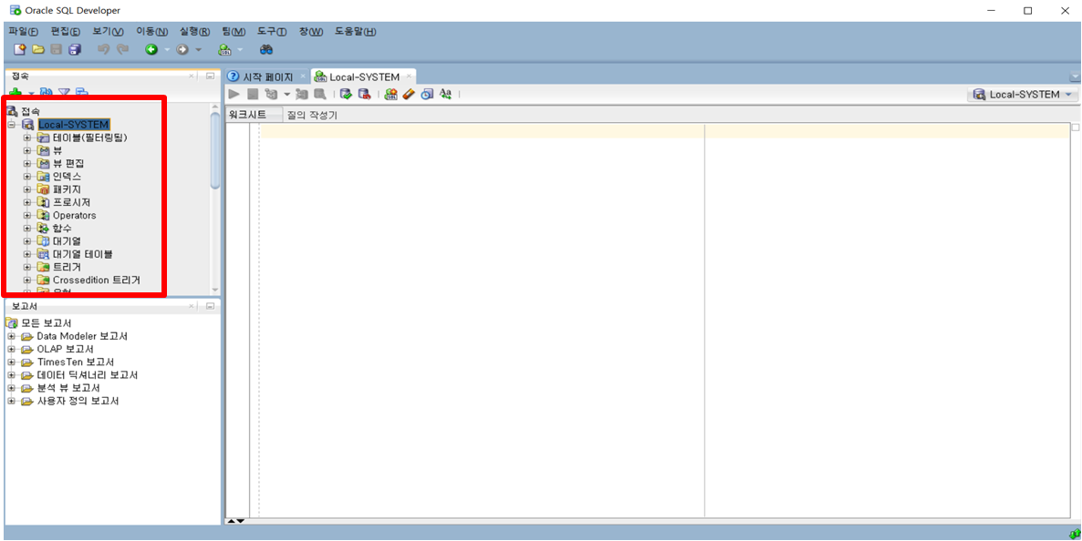Open the Forward arrow history dropdown
This screenshot has height=541, width=1082.
coord(198,49)
